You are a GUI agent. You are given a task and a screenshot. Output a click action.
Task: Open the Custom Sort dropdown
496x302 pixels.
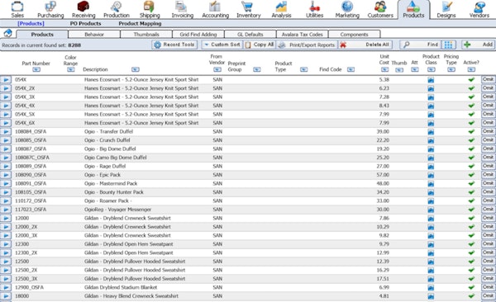click(222, 45)
